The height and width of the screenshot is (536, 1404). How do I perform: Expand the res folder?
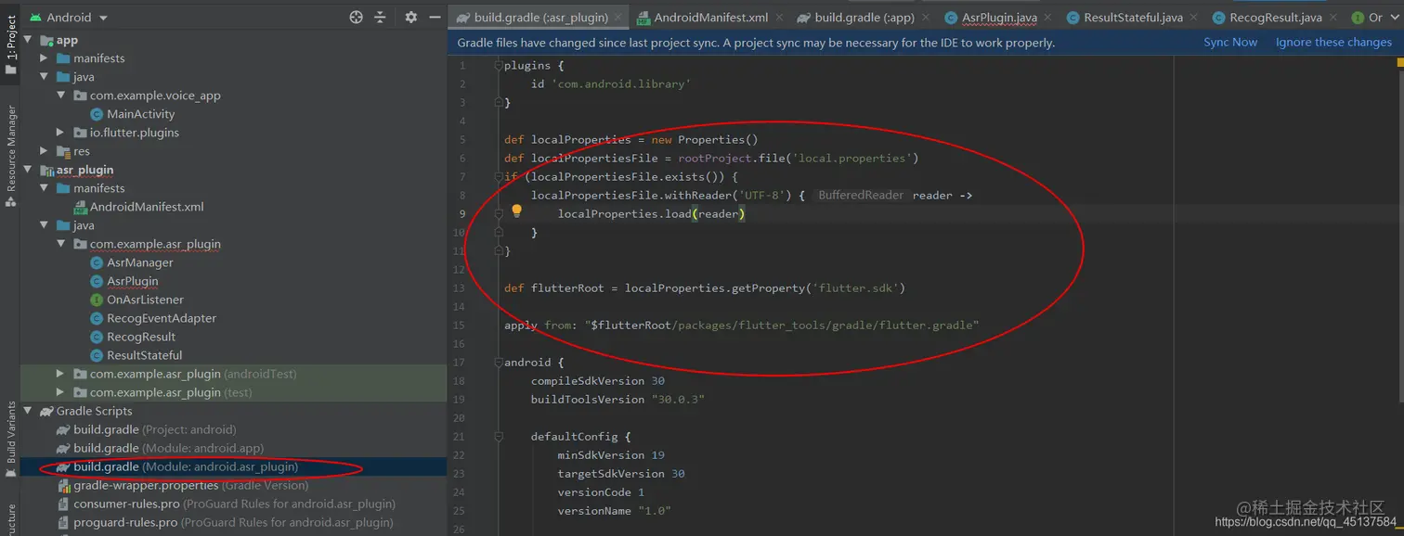coord(44,151)
